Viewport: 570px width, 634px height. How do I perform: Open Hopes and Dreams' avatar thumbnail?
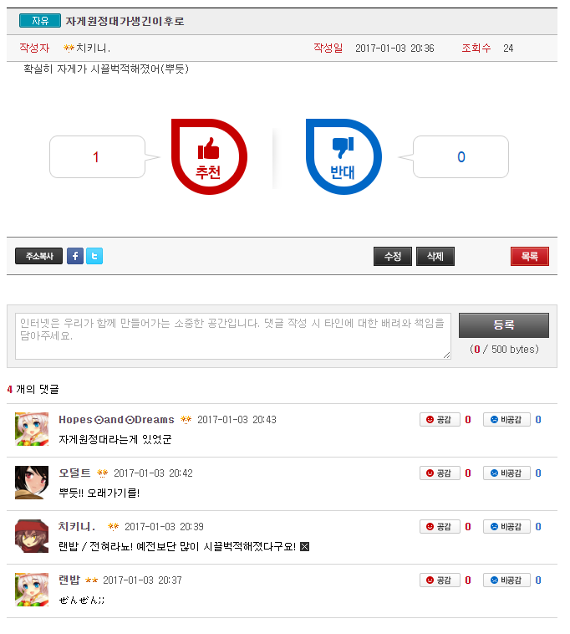point(32,429)
